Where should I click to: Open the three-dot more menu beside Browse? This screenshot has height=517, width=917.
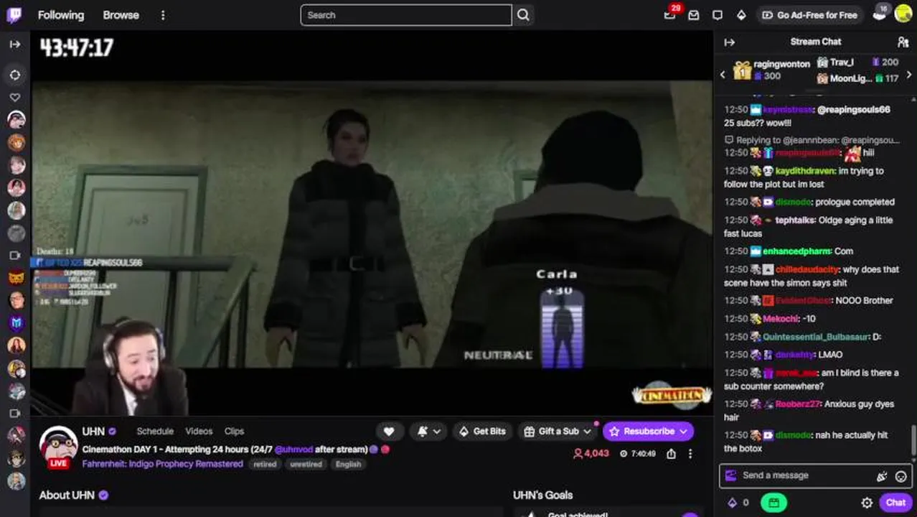163,15
